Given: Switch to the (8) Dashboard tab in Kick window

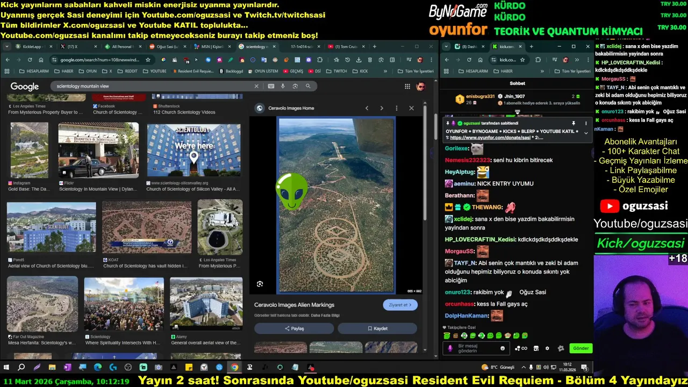Looking at the screenshot, I should tap(469, 47).
